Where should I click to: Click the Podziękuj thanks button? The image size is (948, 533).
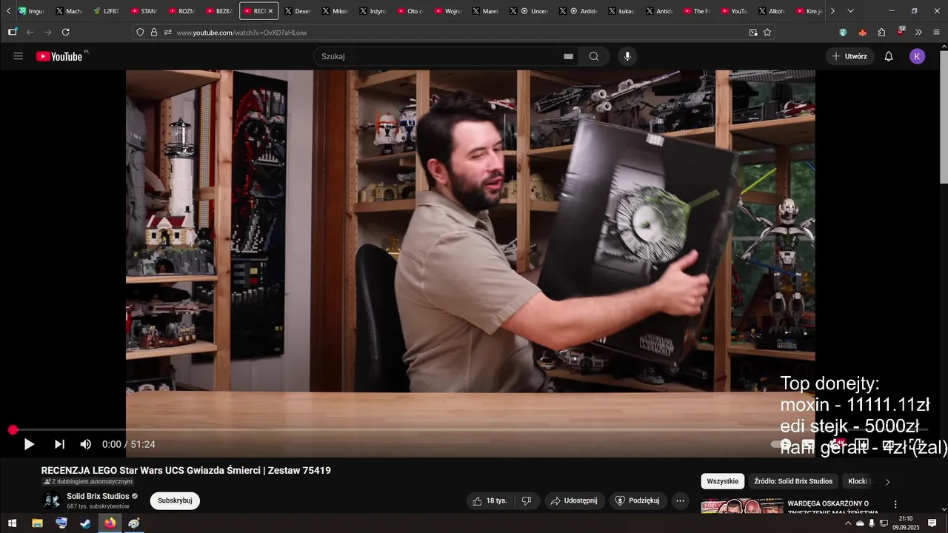pos(638,500)
